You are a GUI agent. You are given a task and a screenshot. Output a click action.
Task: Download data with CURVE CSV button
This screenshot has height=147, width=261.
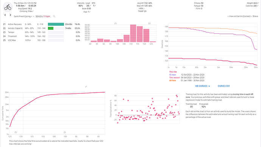click(224, 86)
